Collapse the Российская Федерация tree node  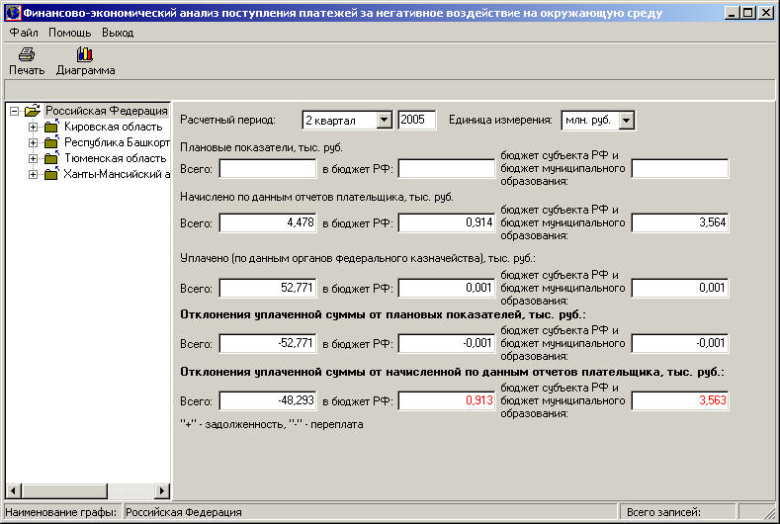[x=15, y=111]
